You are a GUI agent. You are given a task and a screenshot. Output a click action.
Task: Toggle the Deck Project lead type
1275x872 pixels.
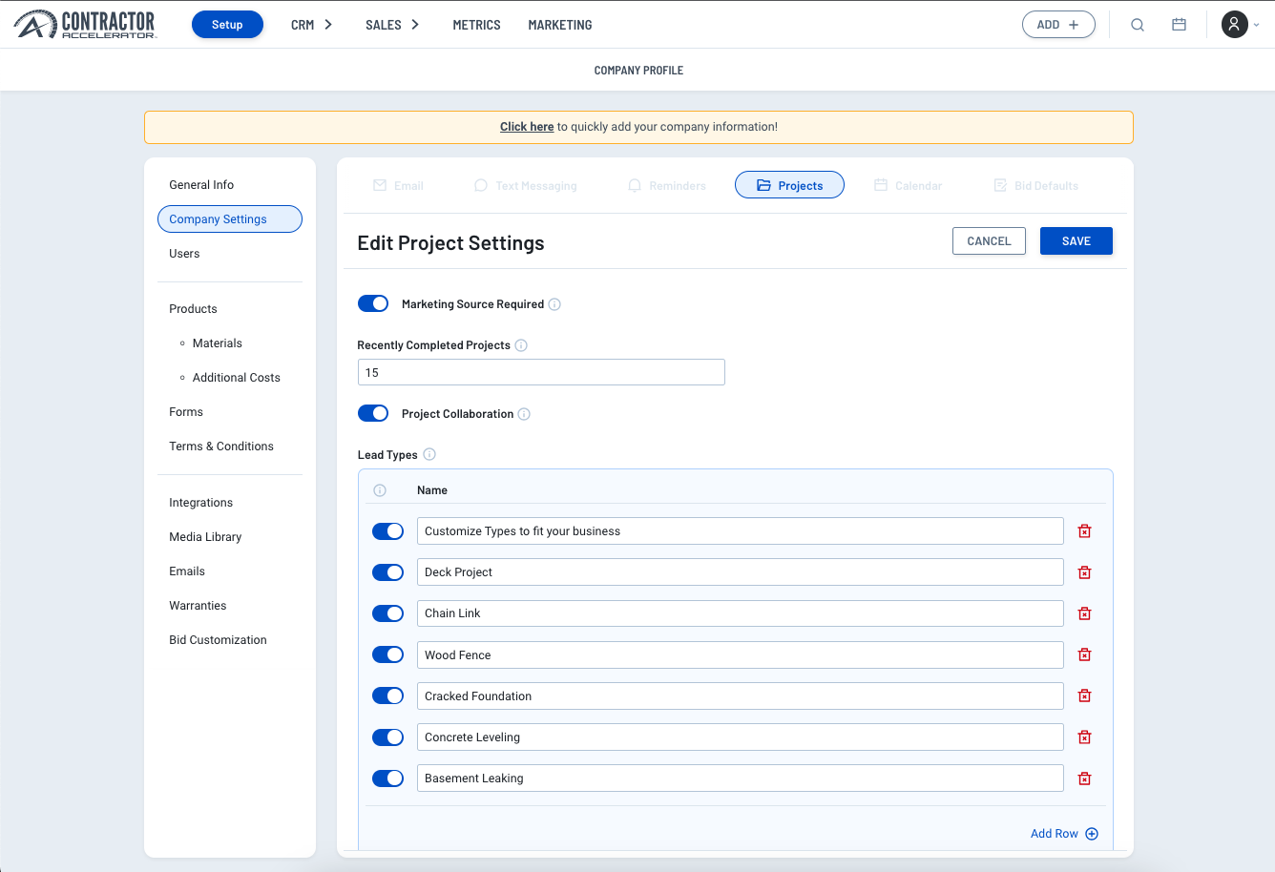387,572
